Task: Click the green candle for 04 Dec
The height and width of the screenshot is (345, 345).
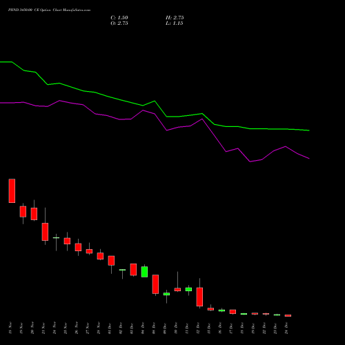Action: (144, 272)
